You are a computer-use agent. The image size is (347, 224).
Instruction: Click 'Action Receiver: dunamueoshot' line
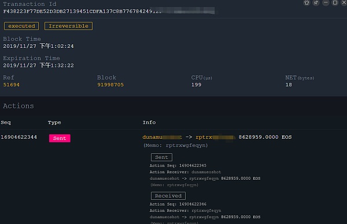(x=185, y=172)
